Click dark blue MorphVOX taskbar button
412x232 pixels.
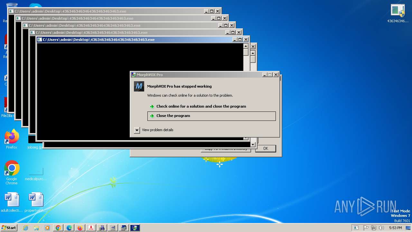point(135,228)
